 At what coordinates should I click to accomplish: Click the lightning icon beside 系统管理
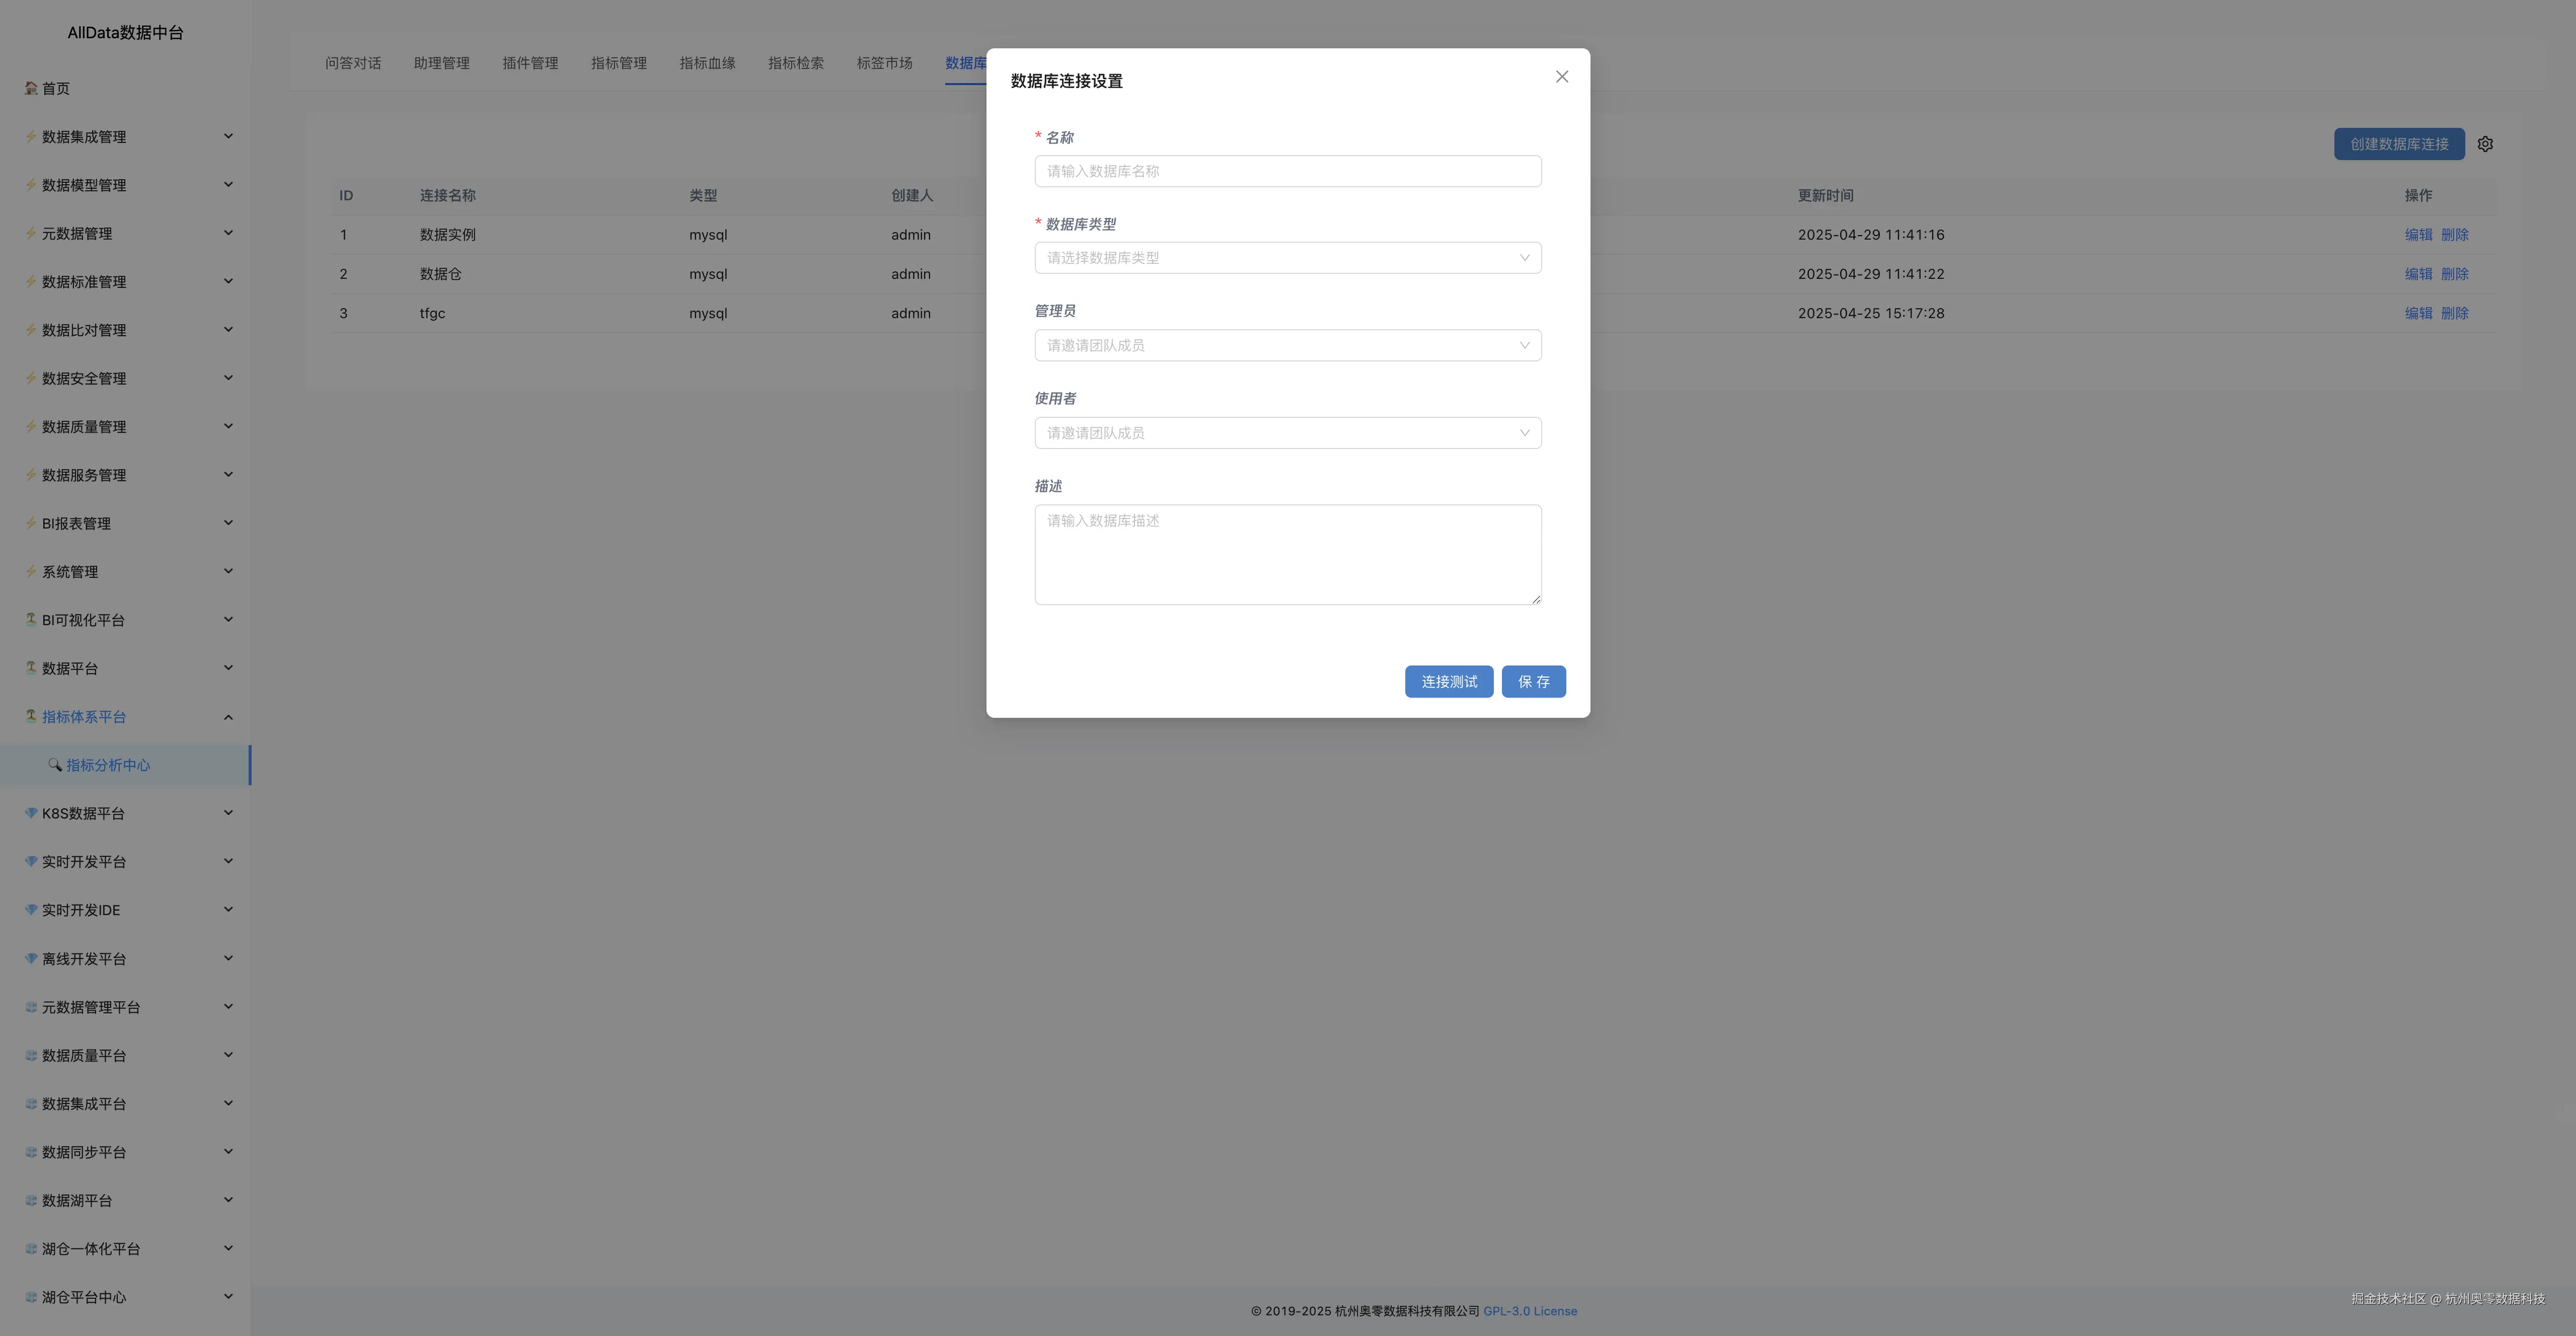pyautogui.click(x=31, y=571)
